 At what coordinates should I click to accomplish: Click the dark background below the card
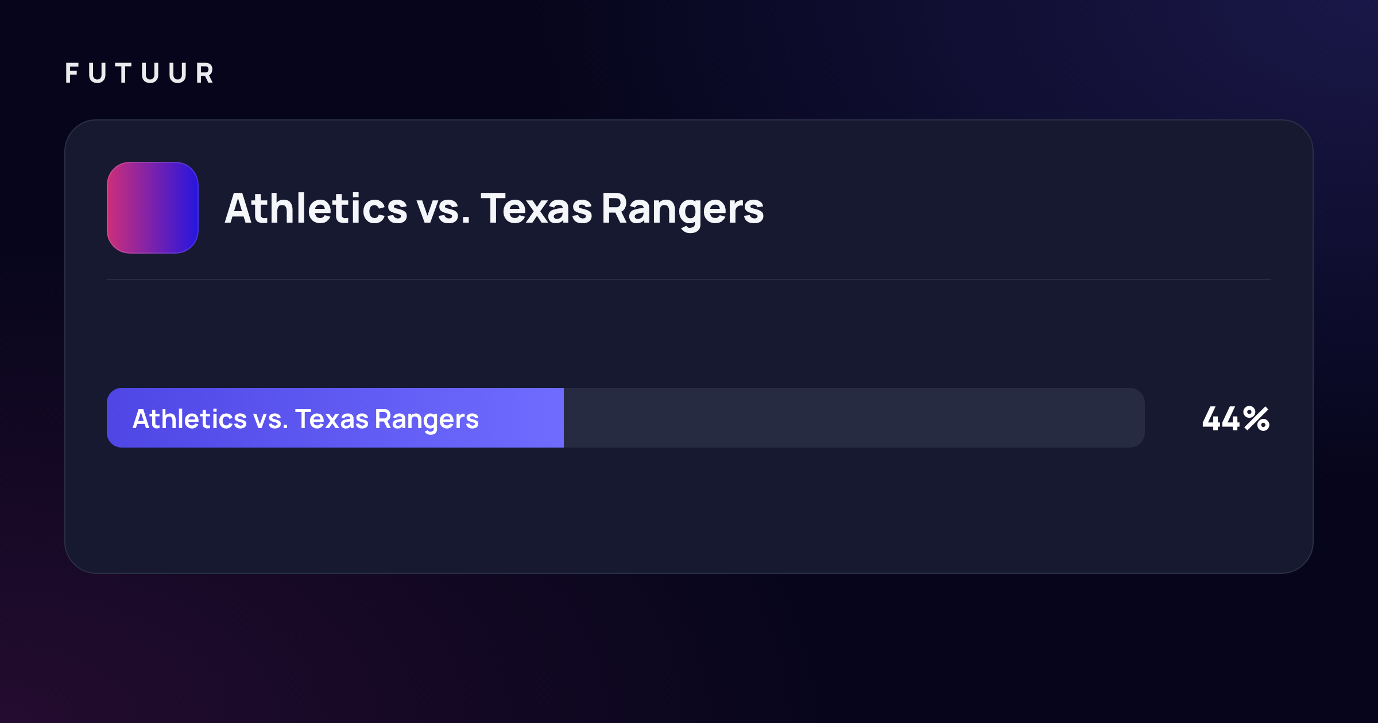(689, 648)
